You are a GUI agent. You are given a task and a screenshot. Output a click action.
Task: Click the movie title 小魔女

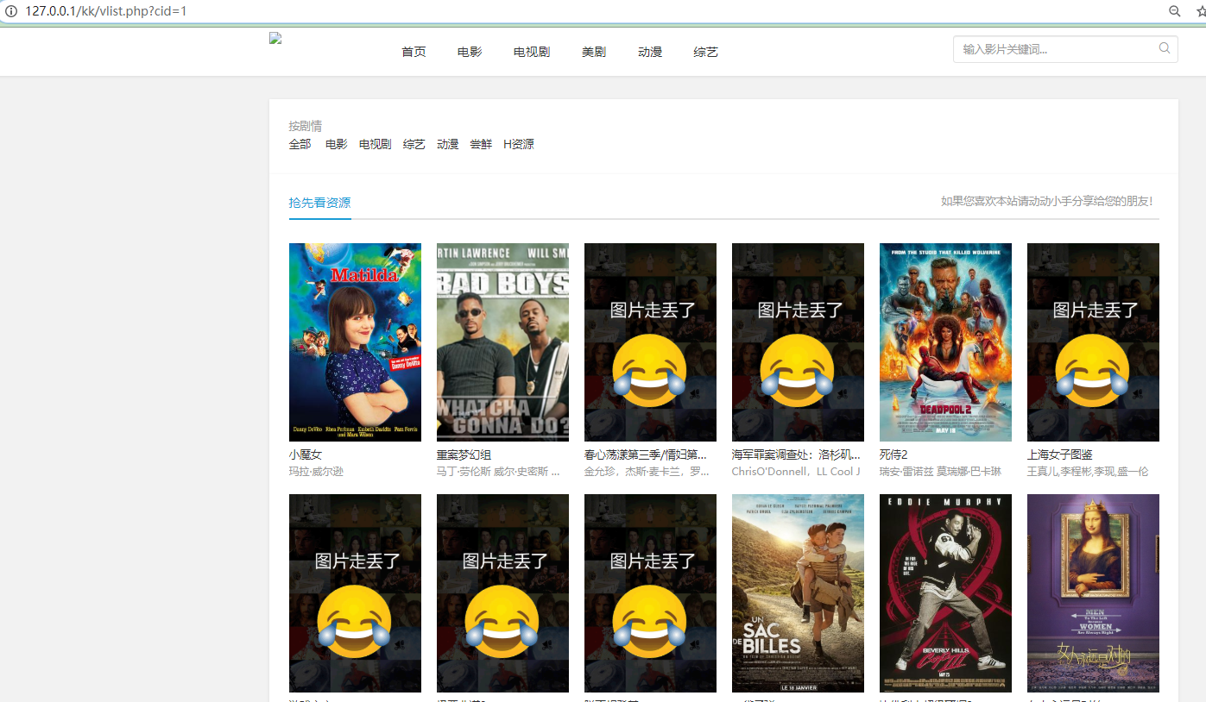coord(306,454)
